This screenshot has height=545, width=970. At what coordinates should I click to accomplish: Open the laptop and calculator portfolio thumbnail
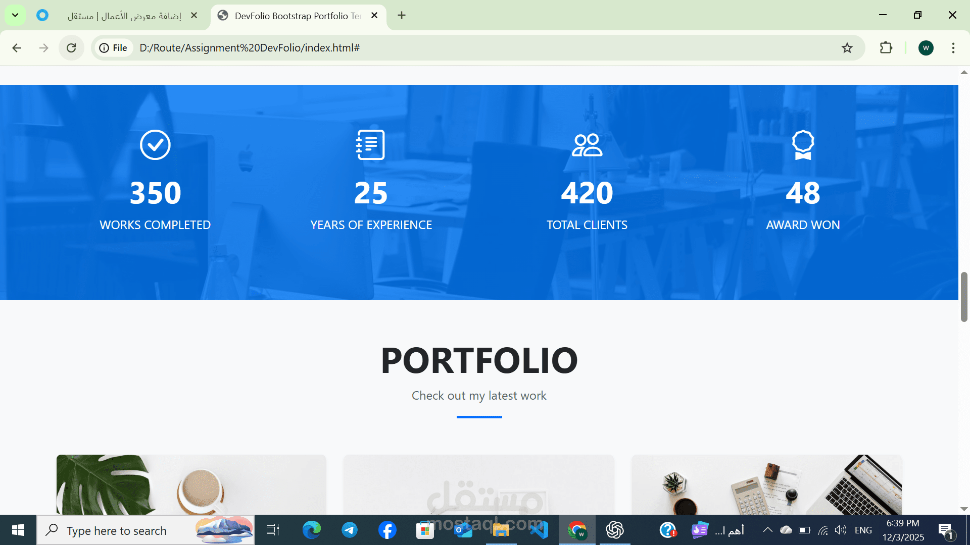[766, 484]
